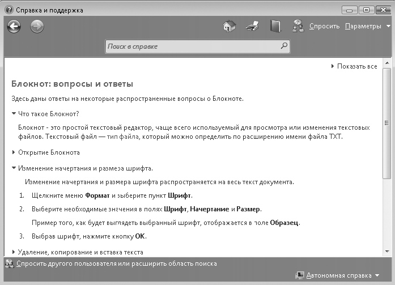This screenshot has height=285, width=395.
Task: Open the Help home page icon
Action: click(x=230, y=26)
